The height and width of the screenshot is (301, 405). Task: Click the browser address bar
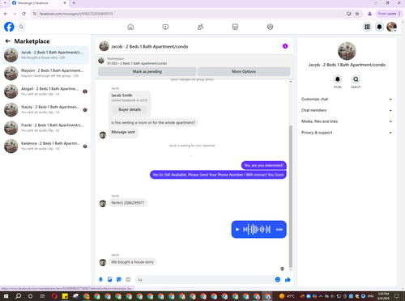click(x=189, y=14)
